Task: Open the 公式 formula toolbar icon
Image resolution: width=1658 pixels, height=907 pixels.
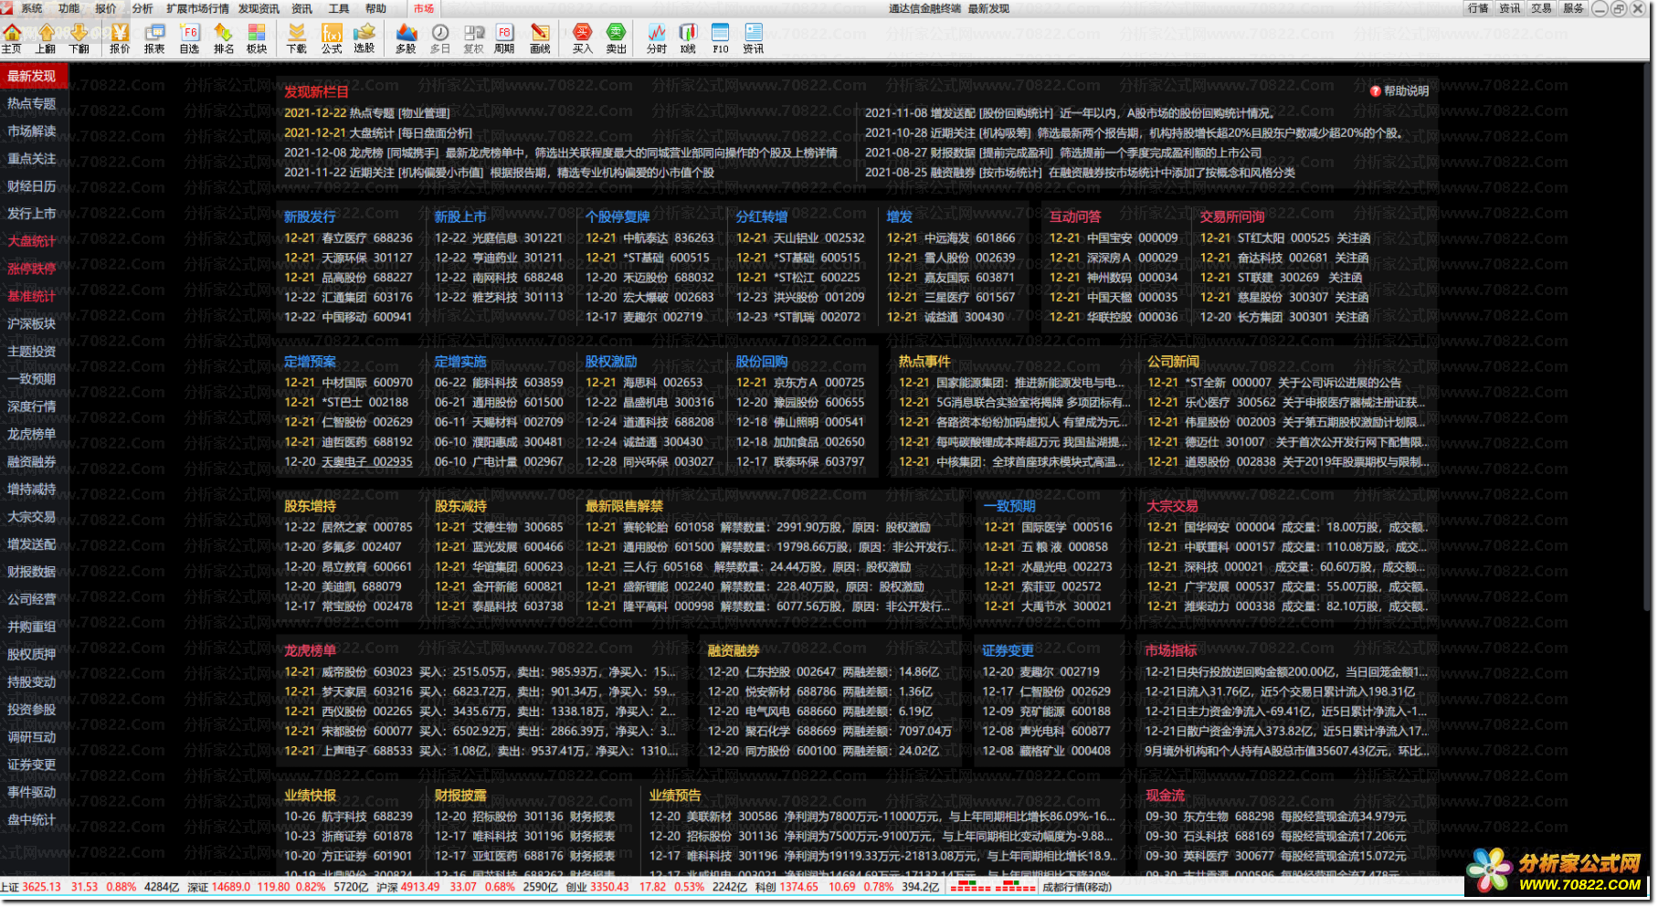Action: [x=332, y=38]
